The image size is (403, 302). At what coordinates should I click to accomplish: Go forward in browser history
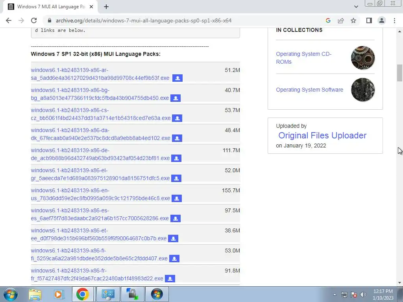[x=21, y=20]
